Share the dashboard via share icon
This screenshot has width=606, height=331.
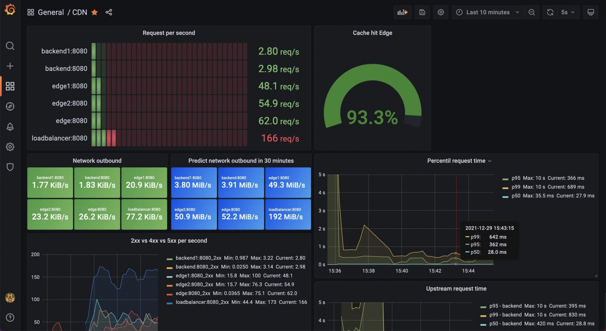109,12
